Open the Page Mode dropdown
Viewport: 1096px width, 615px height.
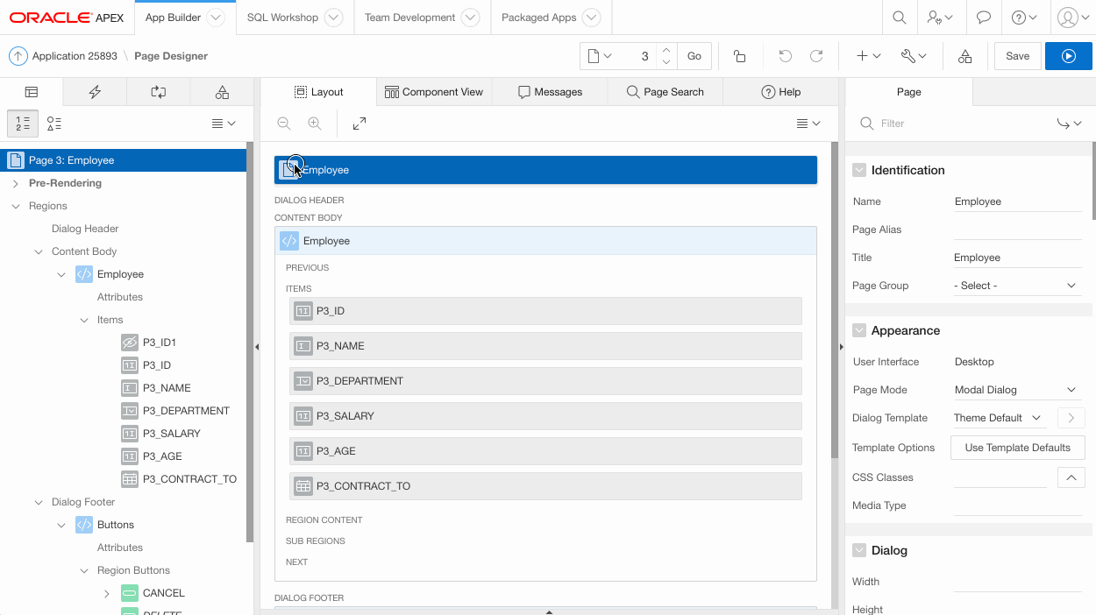click(1016, 390)
